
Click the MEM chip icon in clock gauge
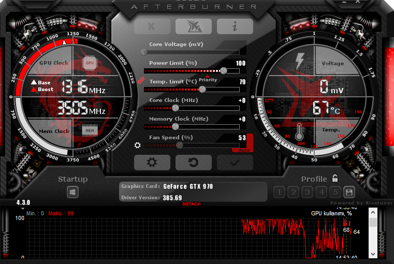[x=90, y=130]
